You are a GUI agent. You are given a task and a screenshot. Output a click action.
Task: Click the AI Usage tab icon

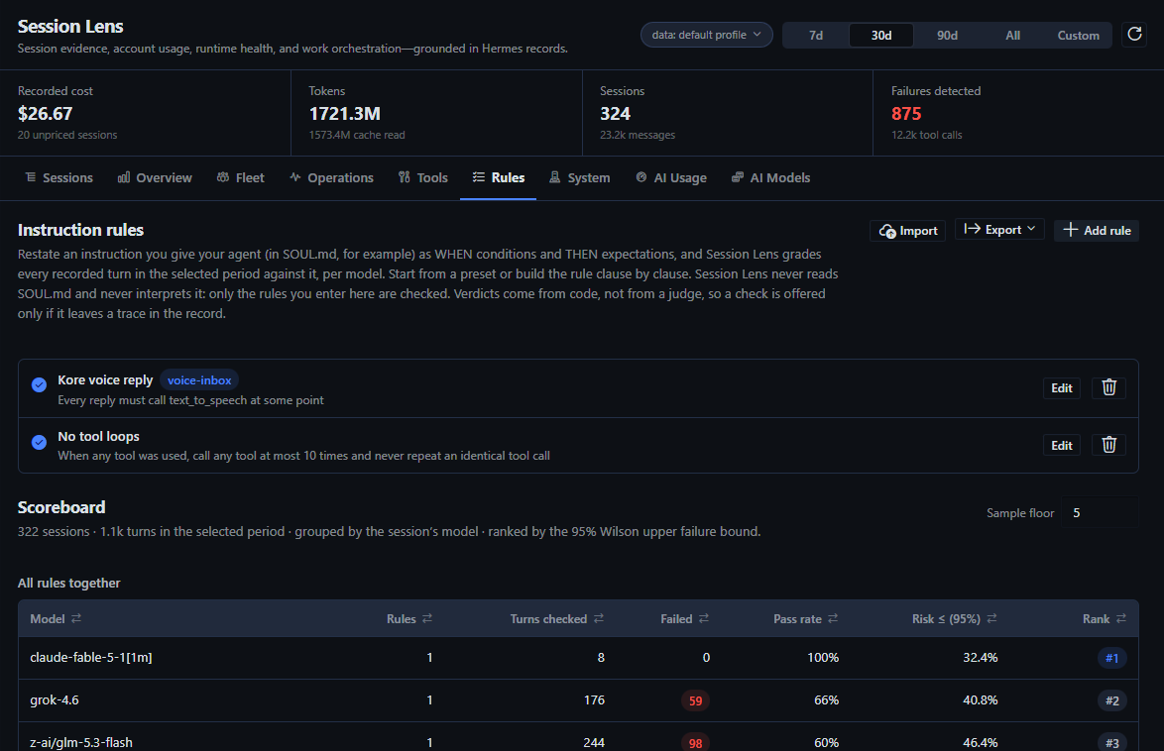coord(641,176)
